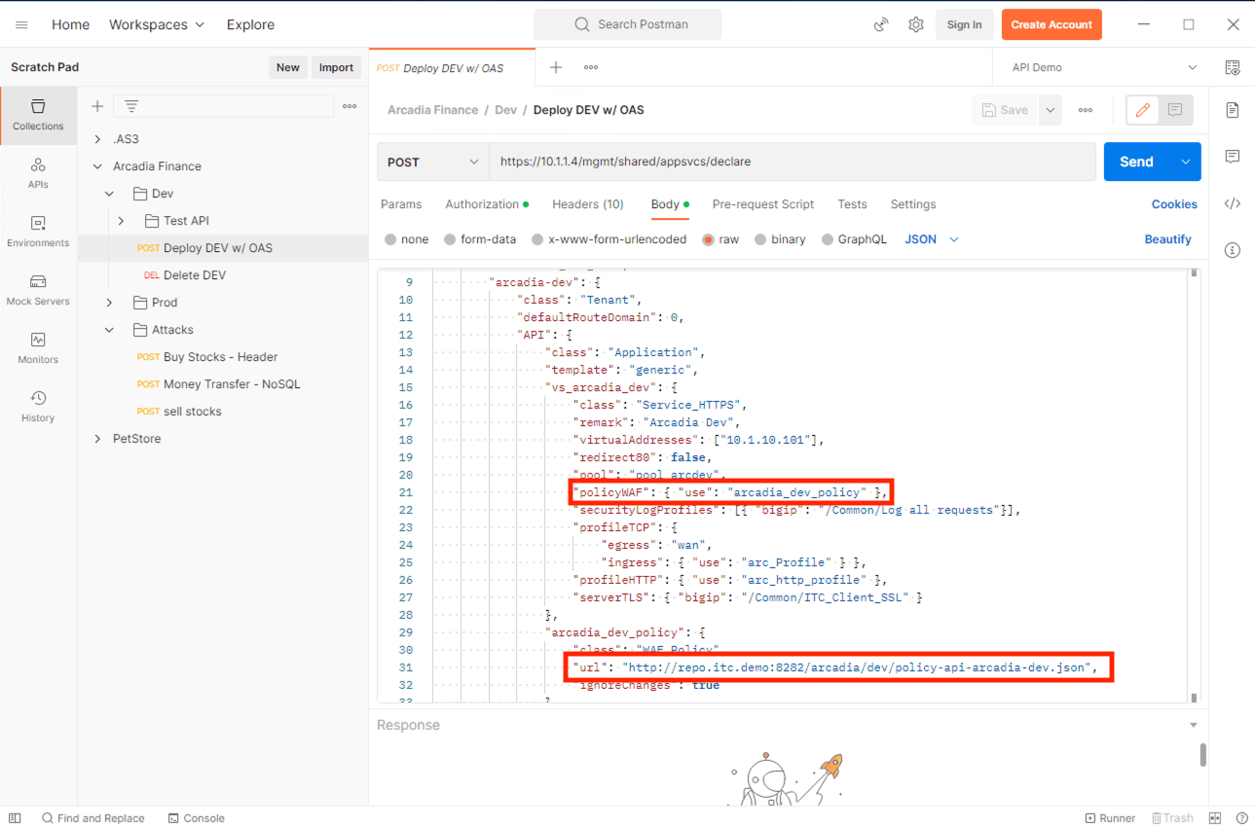Open the Send button dropdown arrow
This screenshot has width=1255, height=829.
click(1186, 162)
